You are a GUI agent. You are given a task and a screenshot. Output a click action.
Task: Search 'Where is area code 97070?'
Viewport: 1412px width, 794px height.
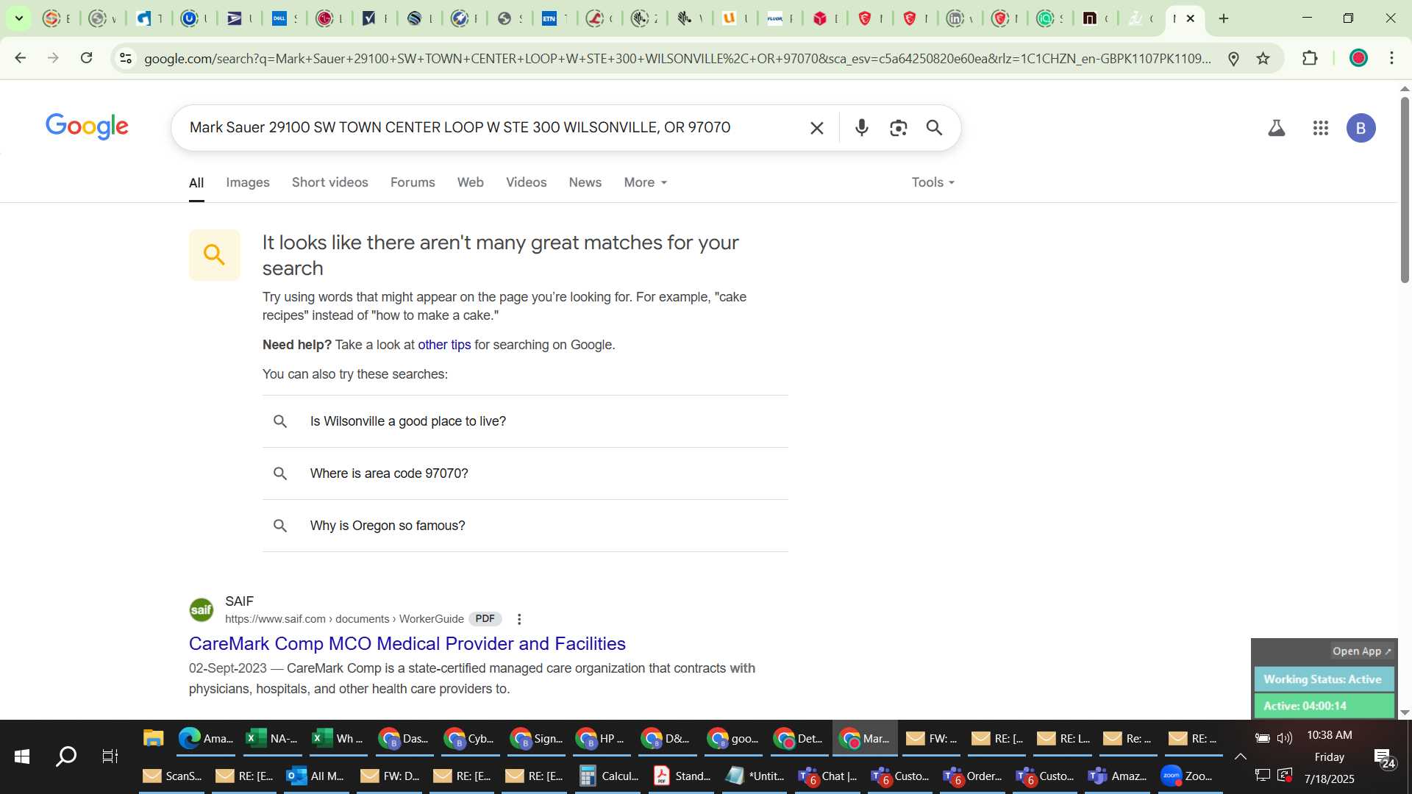click(525, 473)
